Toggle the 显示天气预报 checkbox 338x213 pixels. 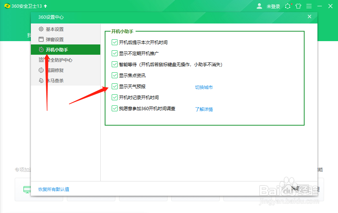[115, 87]
